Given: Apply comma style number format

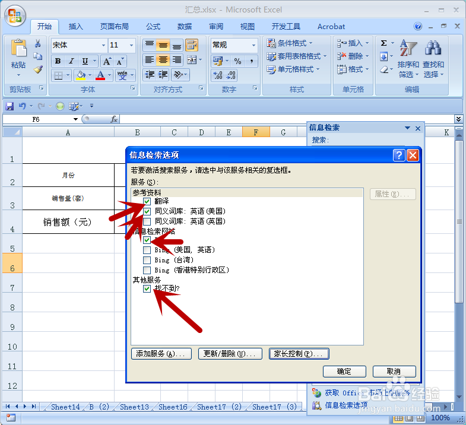Looking at the screenshot, I should coord(252,61).
